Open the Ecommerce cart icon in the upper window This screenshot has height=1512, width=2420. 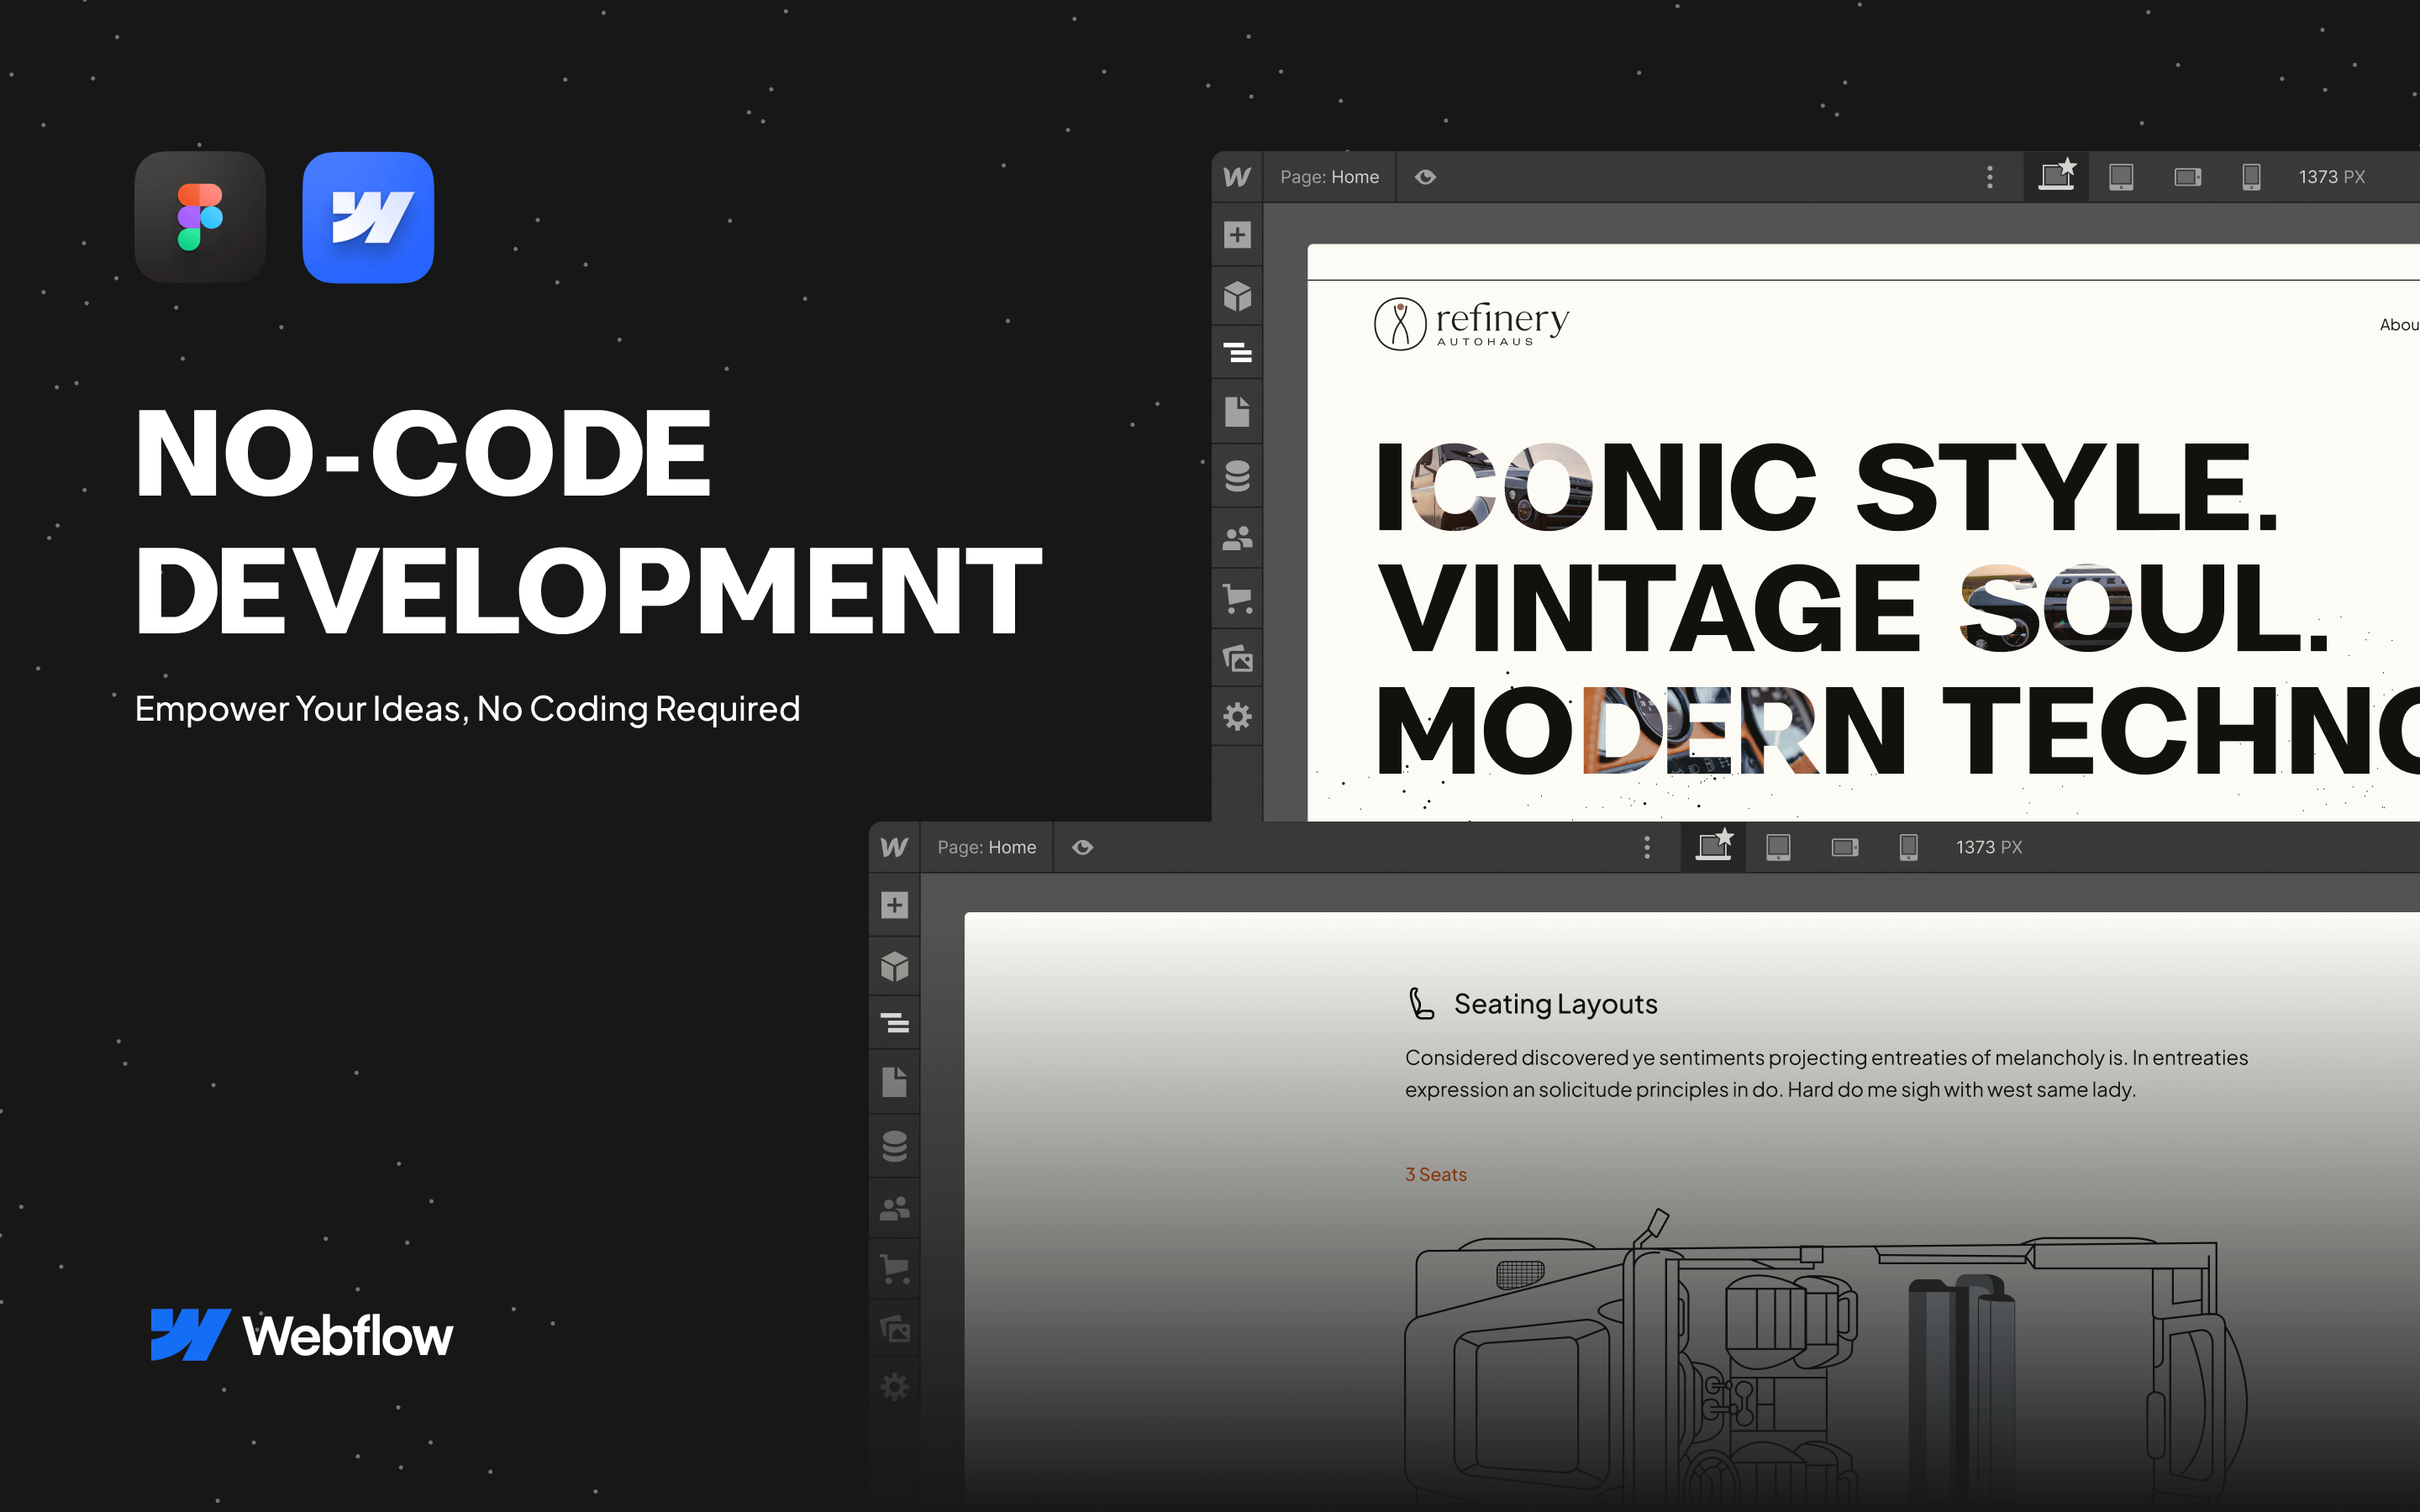click(1237, 599)
